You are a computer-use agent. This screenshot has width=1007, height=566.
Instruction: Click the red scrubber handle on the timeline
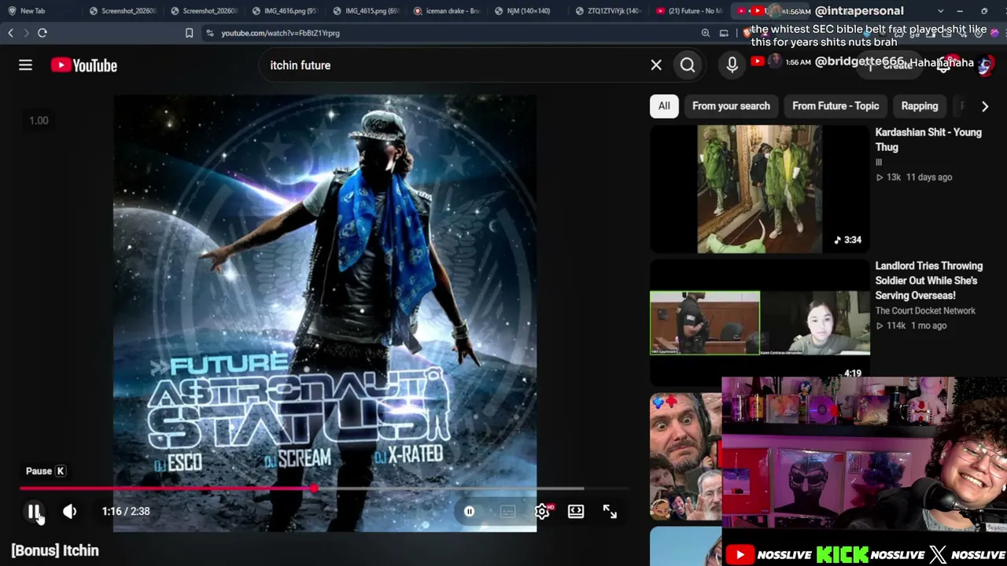coord(314,489)
